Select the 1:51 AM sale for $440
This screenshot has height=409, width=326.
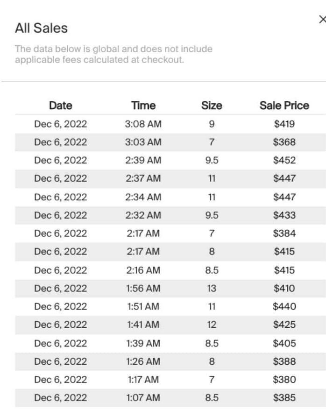pos(163,306)
